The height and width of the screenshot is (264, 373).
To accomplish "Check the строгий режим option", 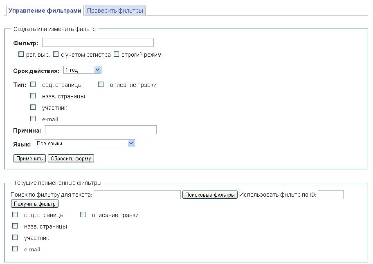I will (116, 54).
